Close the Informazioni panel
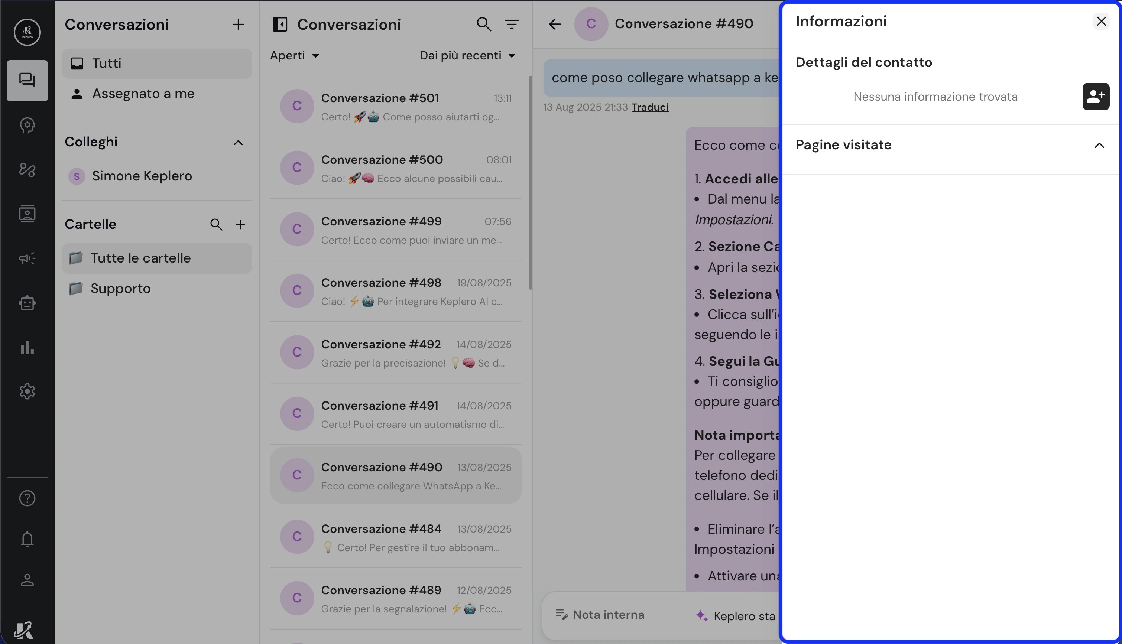This screenshot has width=1122, height=644. 1101,21
